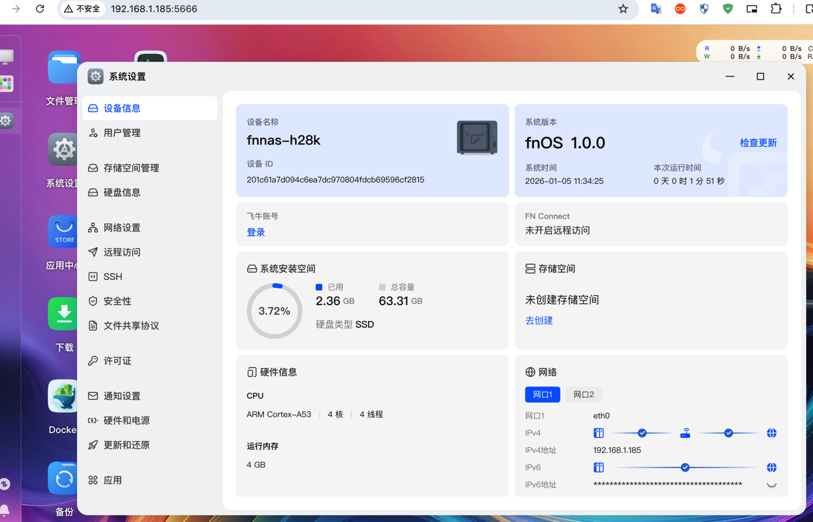Click the 安全性 shield icon
Image resolution: width=813 pixels, height=522 pixels.
[93, 301]
